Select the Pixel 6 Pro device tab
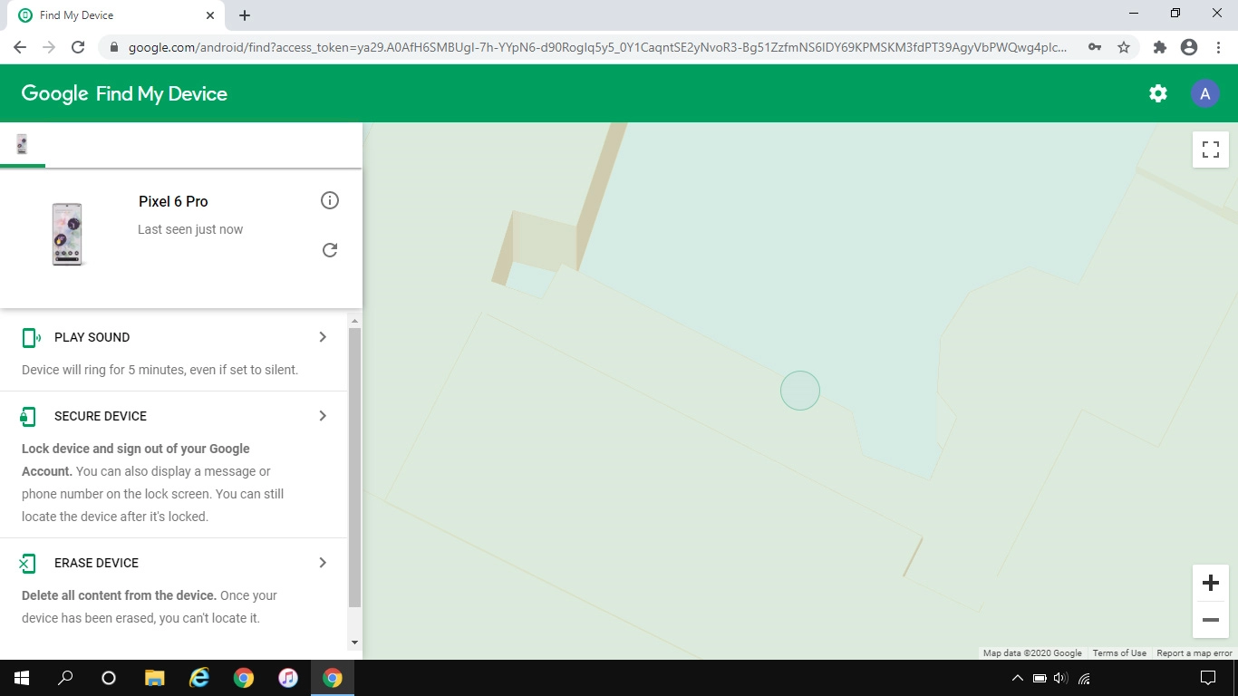Image resolution: width=1238 pixels, height=696 pixels. pyautogui.click(x=22, y=145)
